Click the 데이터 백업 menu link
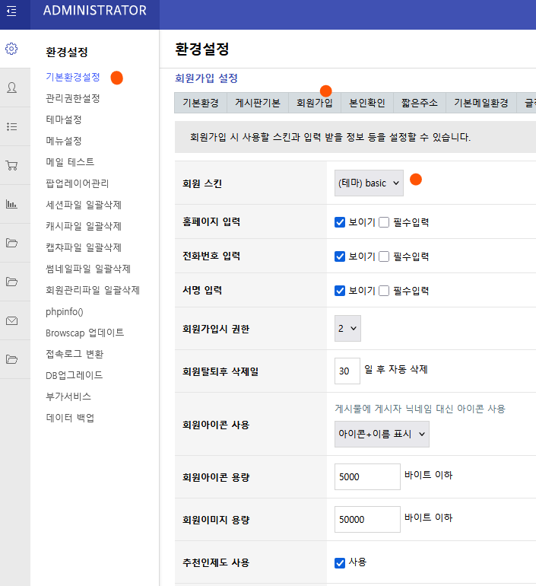Image resolution: width=536 pixels, height=586 pixels. click(70, 418)
